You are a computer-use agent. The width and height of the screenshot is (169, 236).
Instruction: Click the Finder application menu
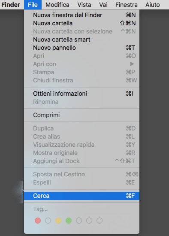[x=11, y=5]
